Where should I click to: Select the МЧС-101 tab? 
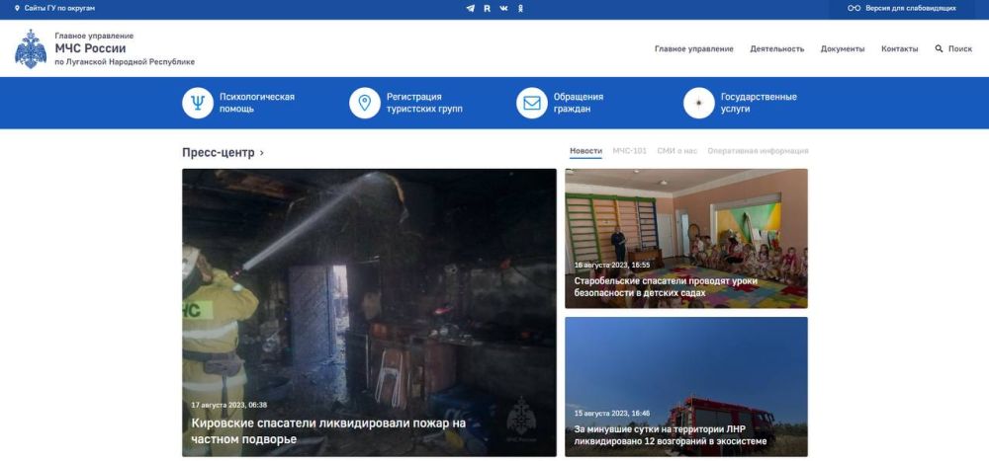tap(629, 151)
